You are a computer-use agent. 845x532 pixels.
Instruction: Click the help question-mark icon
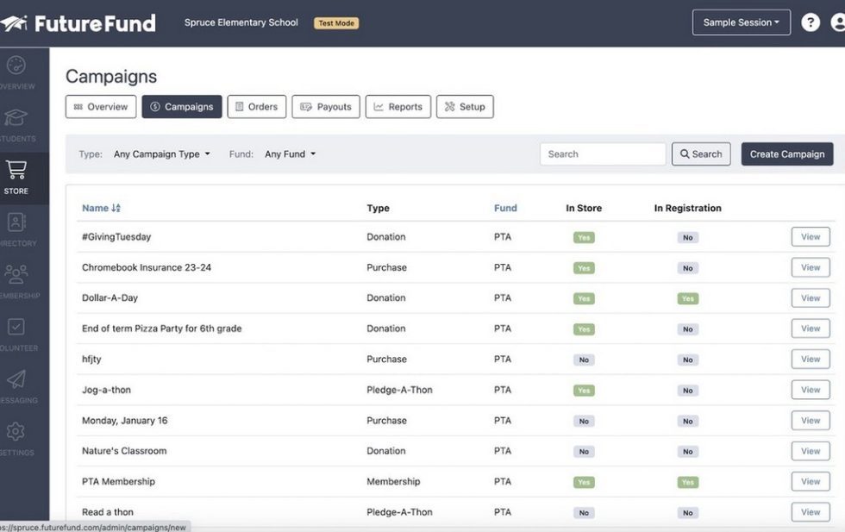pyautogui.click(x=811, y=22)
